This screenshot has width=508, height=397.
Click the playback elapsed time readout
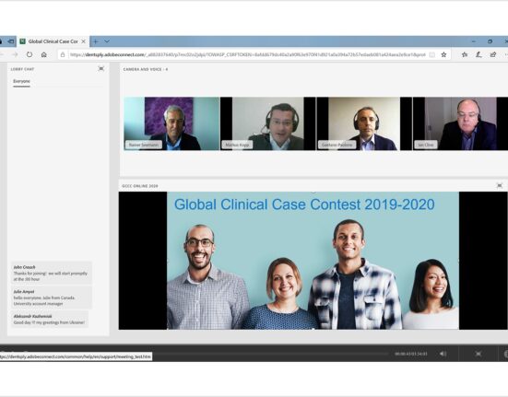point(411,354)
